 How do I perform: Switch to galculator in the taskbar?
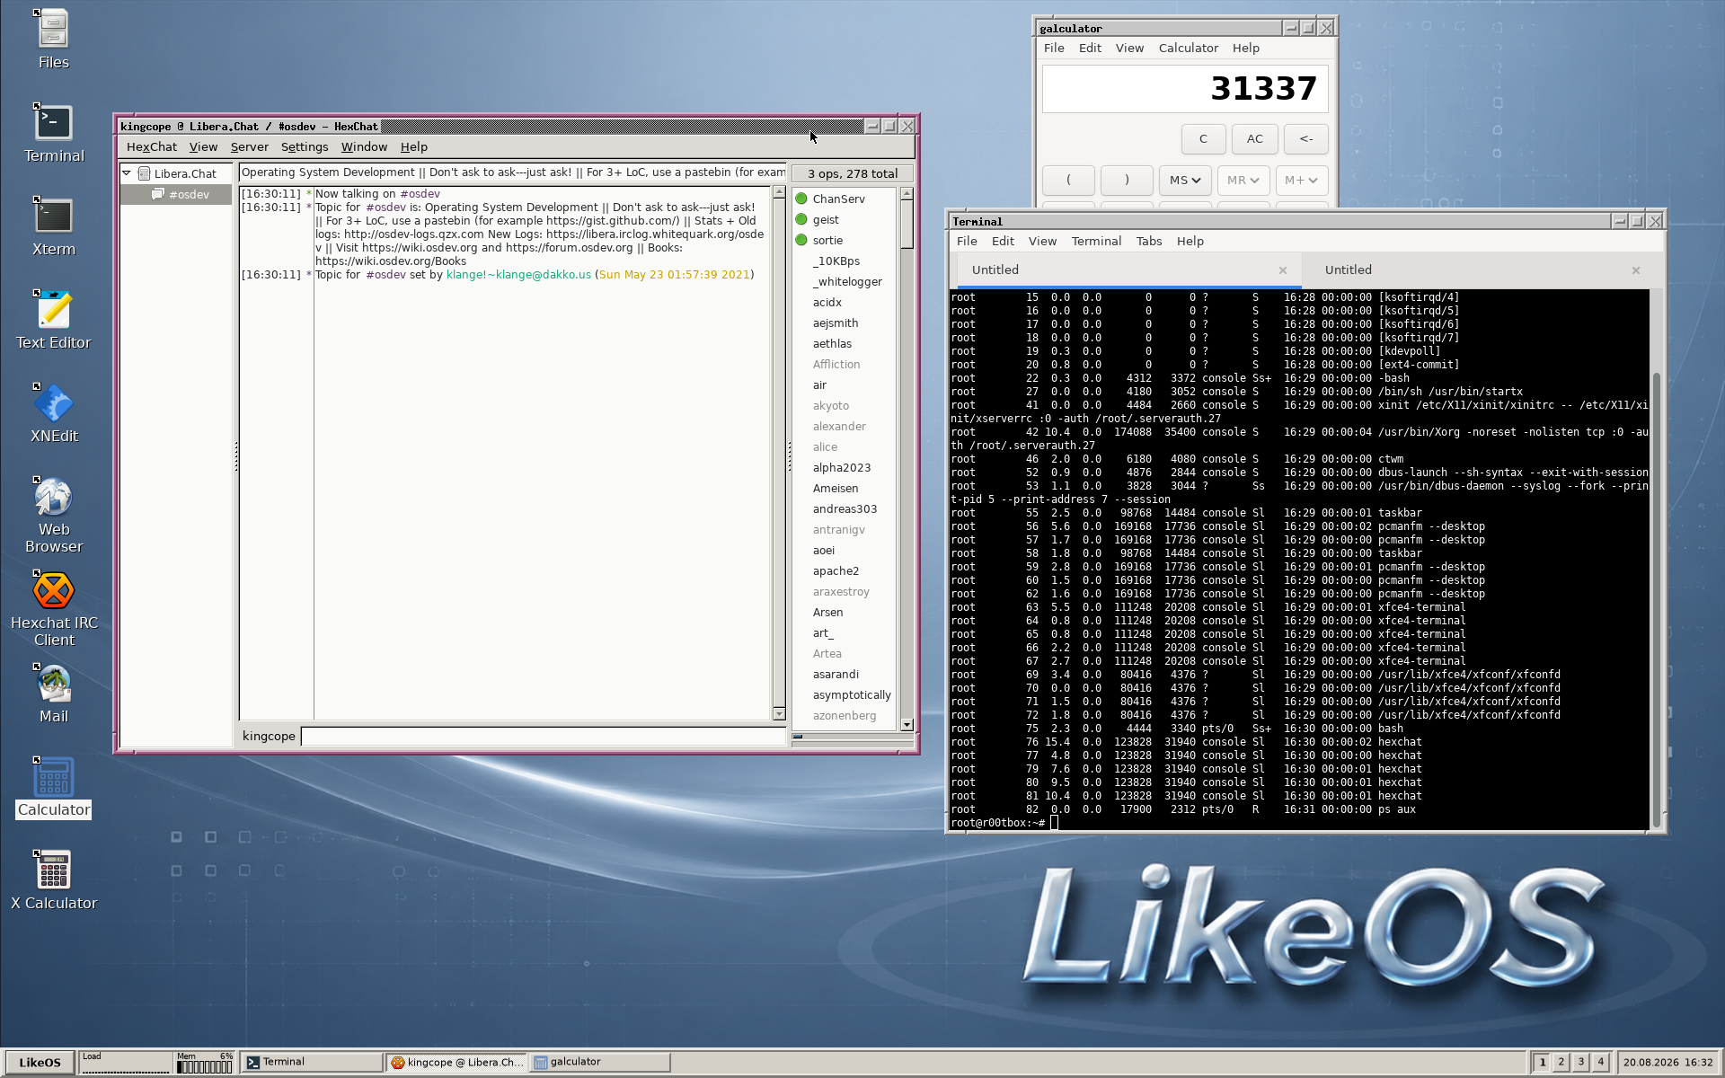tap(600, 1063)
